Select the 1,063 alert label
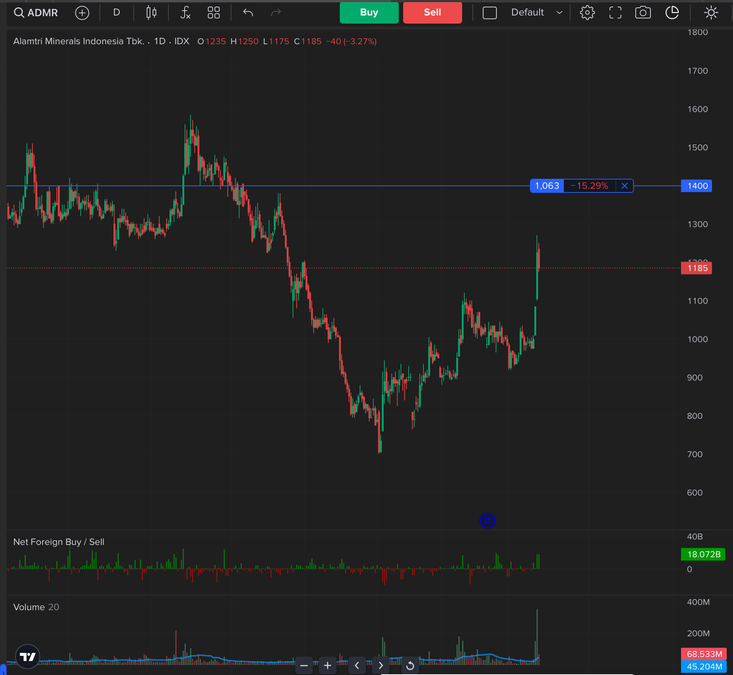Image resolution: width=733 pixels, height=675 pixels. [547, 186]
